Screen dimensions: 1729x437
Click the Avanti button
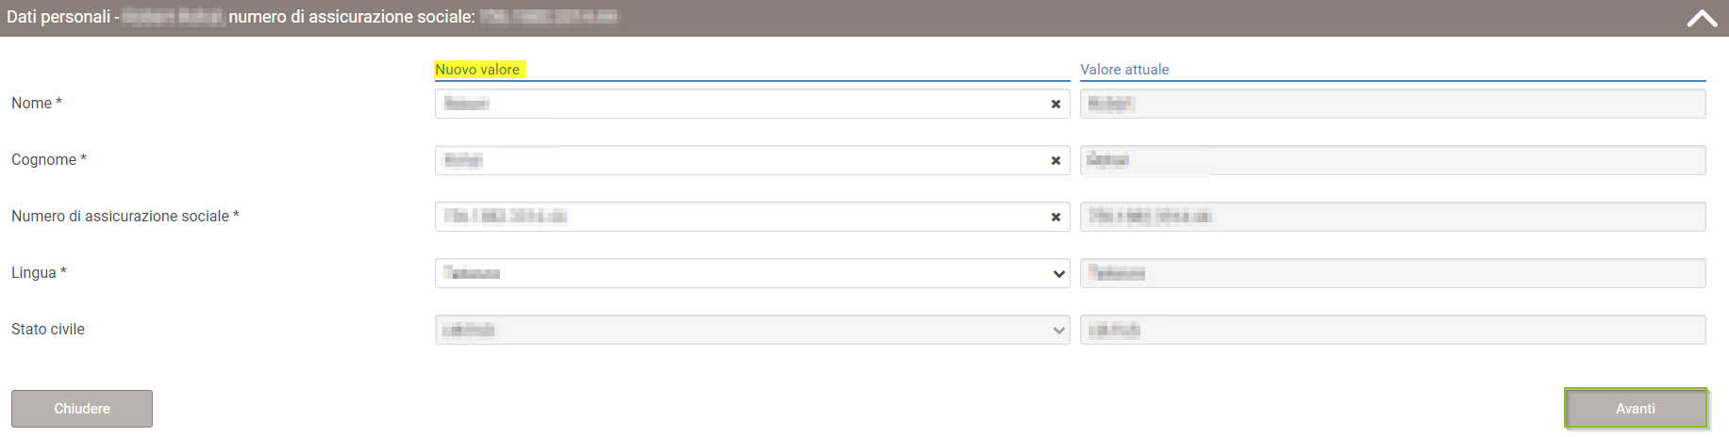(1636, 409)
